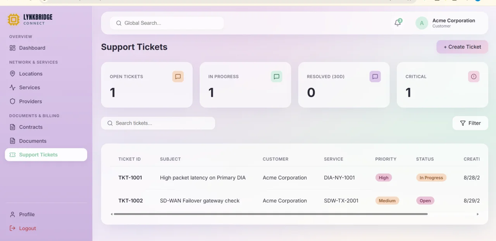Click the Medium priority badge
The height and width of the screenshot is (241, 496).
[387, 201]
